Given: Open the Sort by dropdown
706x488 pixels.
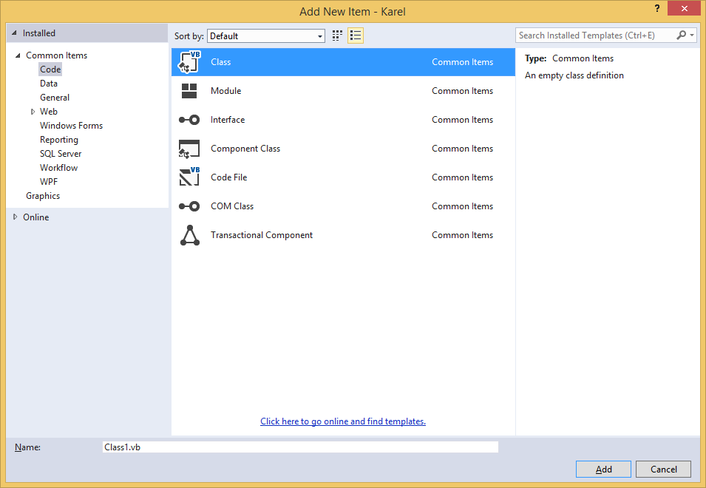Looking at the screenshot, I should tap(321, 35).
